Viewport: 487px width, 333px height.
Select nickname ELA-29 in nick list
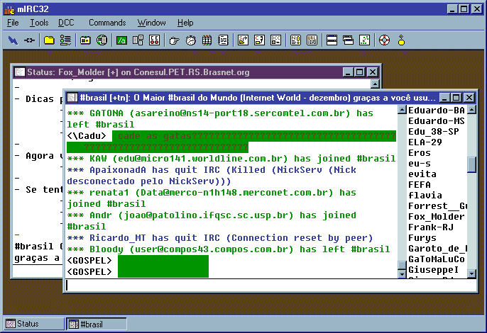[425, 142]
